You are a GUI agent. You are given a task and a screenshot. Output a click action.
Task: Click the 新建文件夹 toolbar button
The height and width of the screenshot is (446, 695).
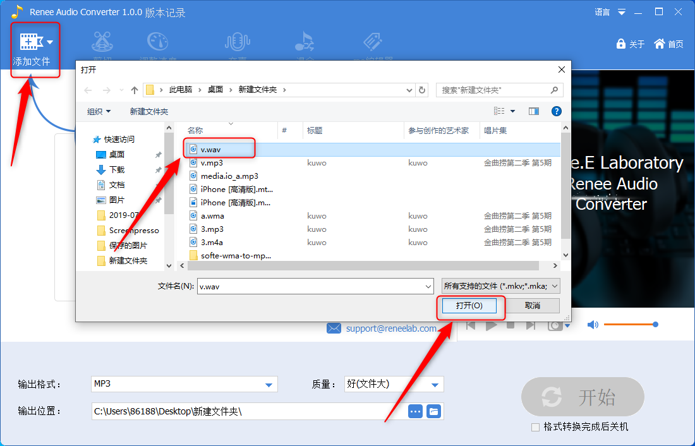149,111
